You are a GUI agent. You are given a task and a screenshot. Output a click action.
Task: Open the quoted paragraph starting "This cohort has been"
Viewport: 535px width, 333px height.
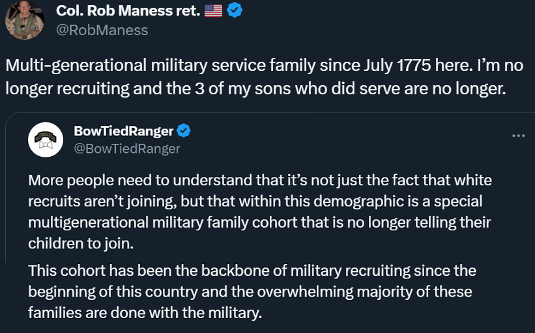tap(252, 291)
